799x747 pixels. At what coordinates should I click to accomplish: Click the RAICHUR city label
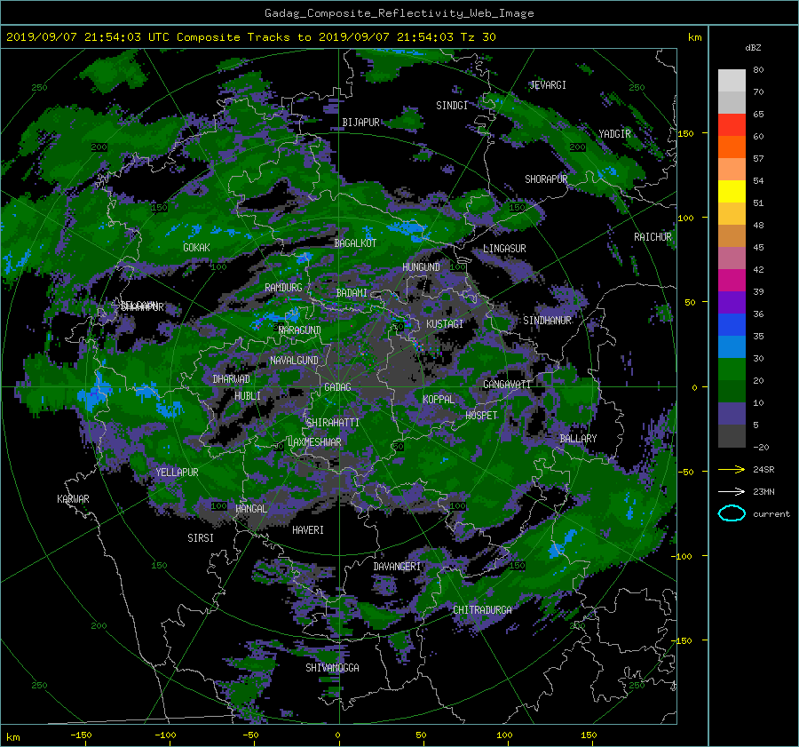(x=653, y=237)
